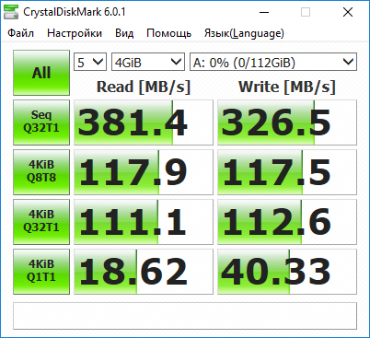Screen dimensions: 370x338
Task: Open the Файл menu
Action: [20, 33]
